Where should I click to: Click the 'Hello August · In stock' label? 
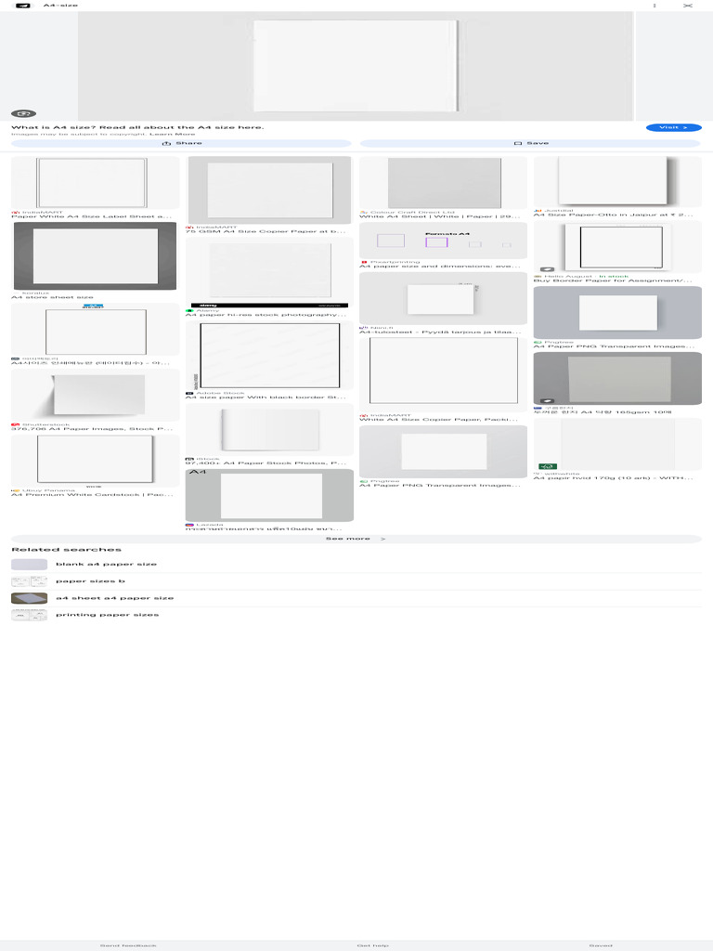pyautogui.click(x=586, y=276)
